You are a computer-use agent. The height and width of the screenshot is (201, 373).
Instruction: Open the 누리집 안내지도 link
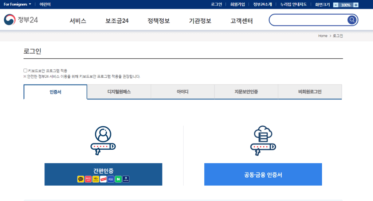pyautogui.click(x=293, y=4)
